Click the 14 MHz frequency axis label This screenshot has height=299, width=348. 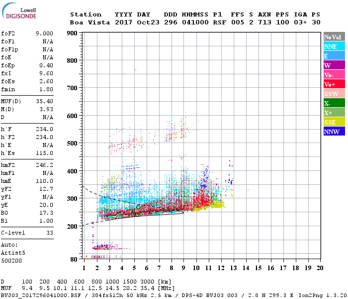(x=246, y=268)
